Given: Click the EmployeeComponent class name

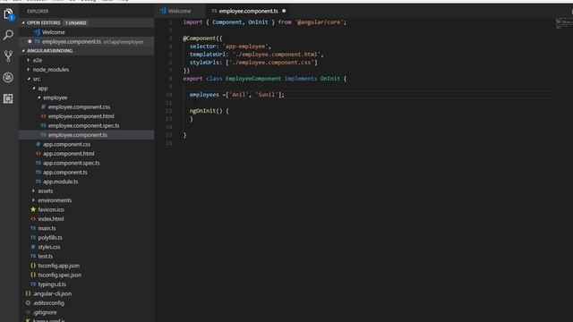Looking at the screenshot, I should click(x=253, y=79).
